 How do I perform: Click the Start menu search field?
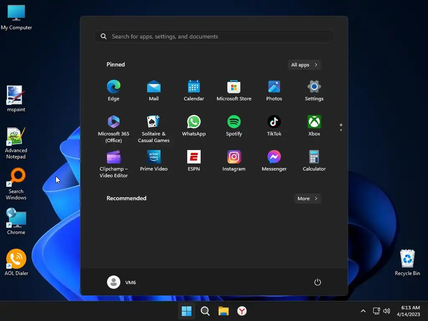click(x=214, y=36)
